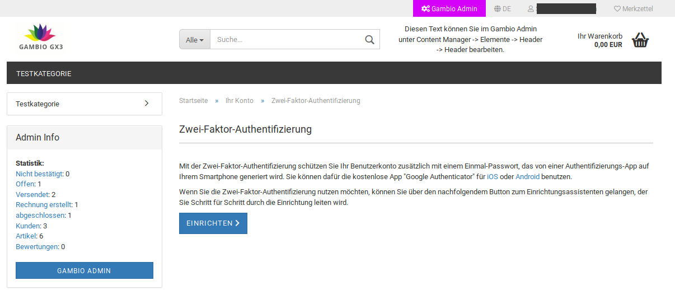Click the blue Gambio Admin sidebar button
Viewport: 675px width, 290px height.
84,270
